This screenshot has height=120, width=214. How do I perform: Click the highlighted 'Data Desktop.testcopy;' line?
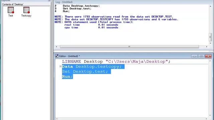93,67
